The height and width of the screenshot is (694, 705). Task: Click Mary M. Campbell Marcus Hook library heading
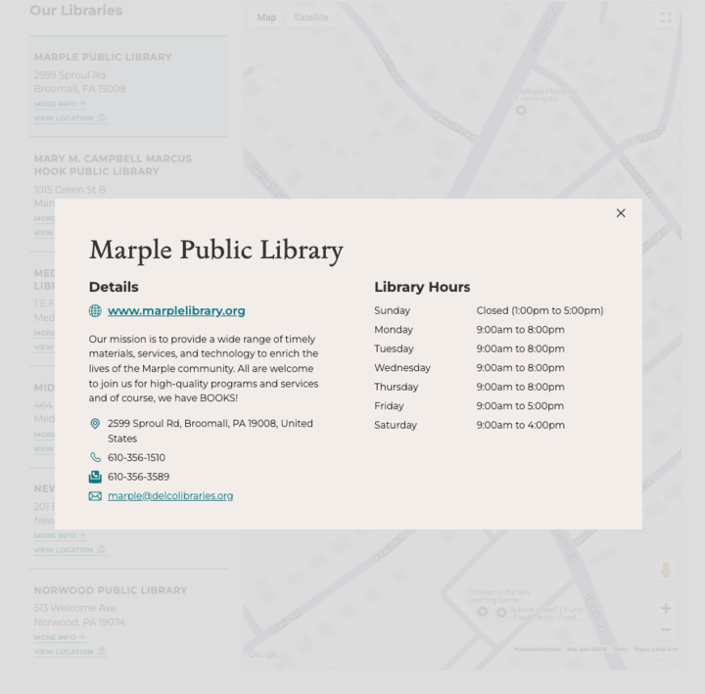coord(113,165)
